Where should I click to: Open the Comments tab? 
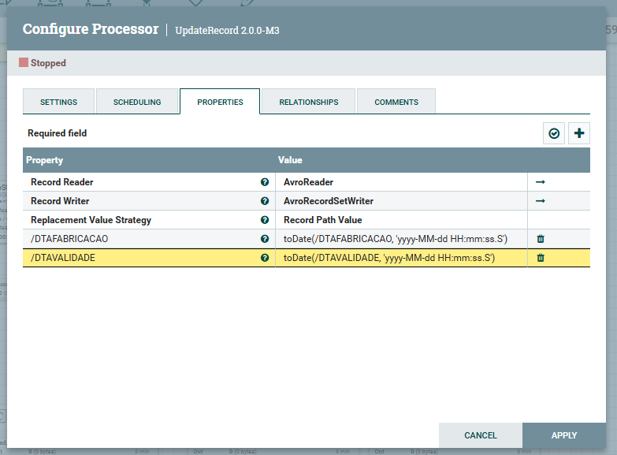tap(396, 102)
